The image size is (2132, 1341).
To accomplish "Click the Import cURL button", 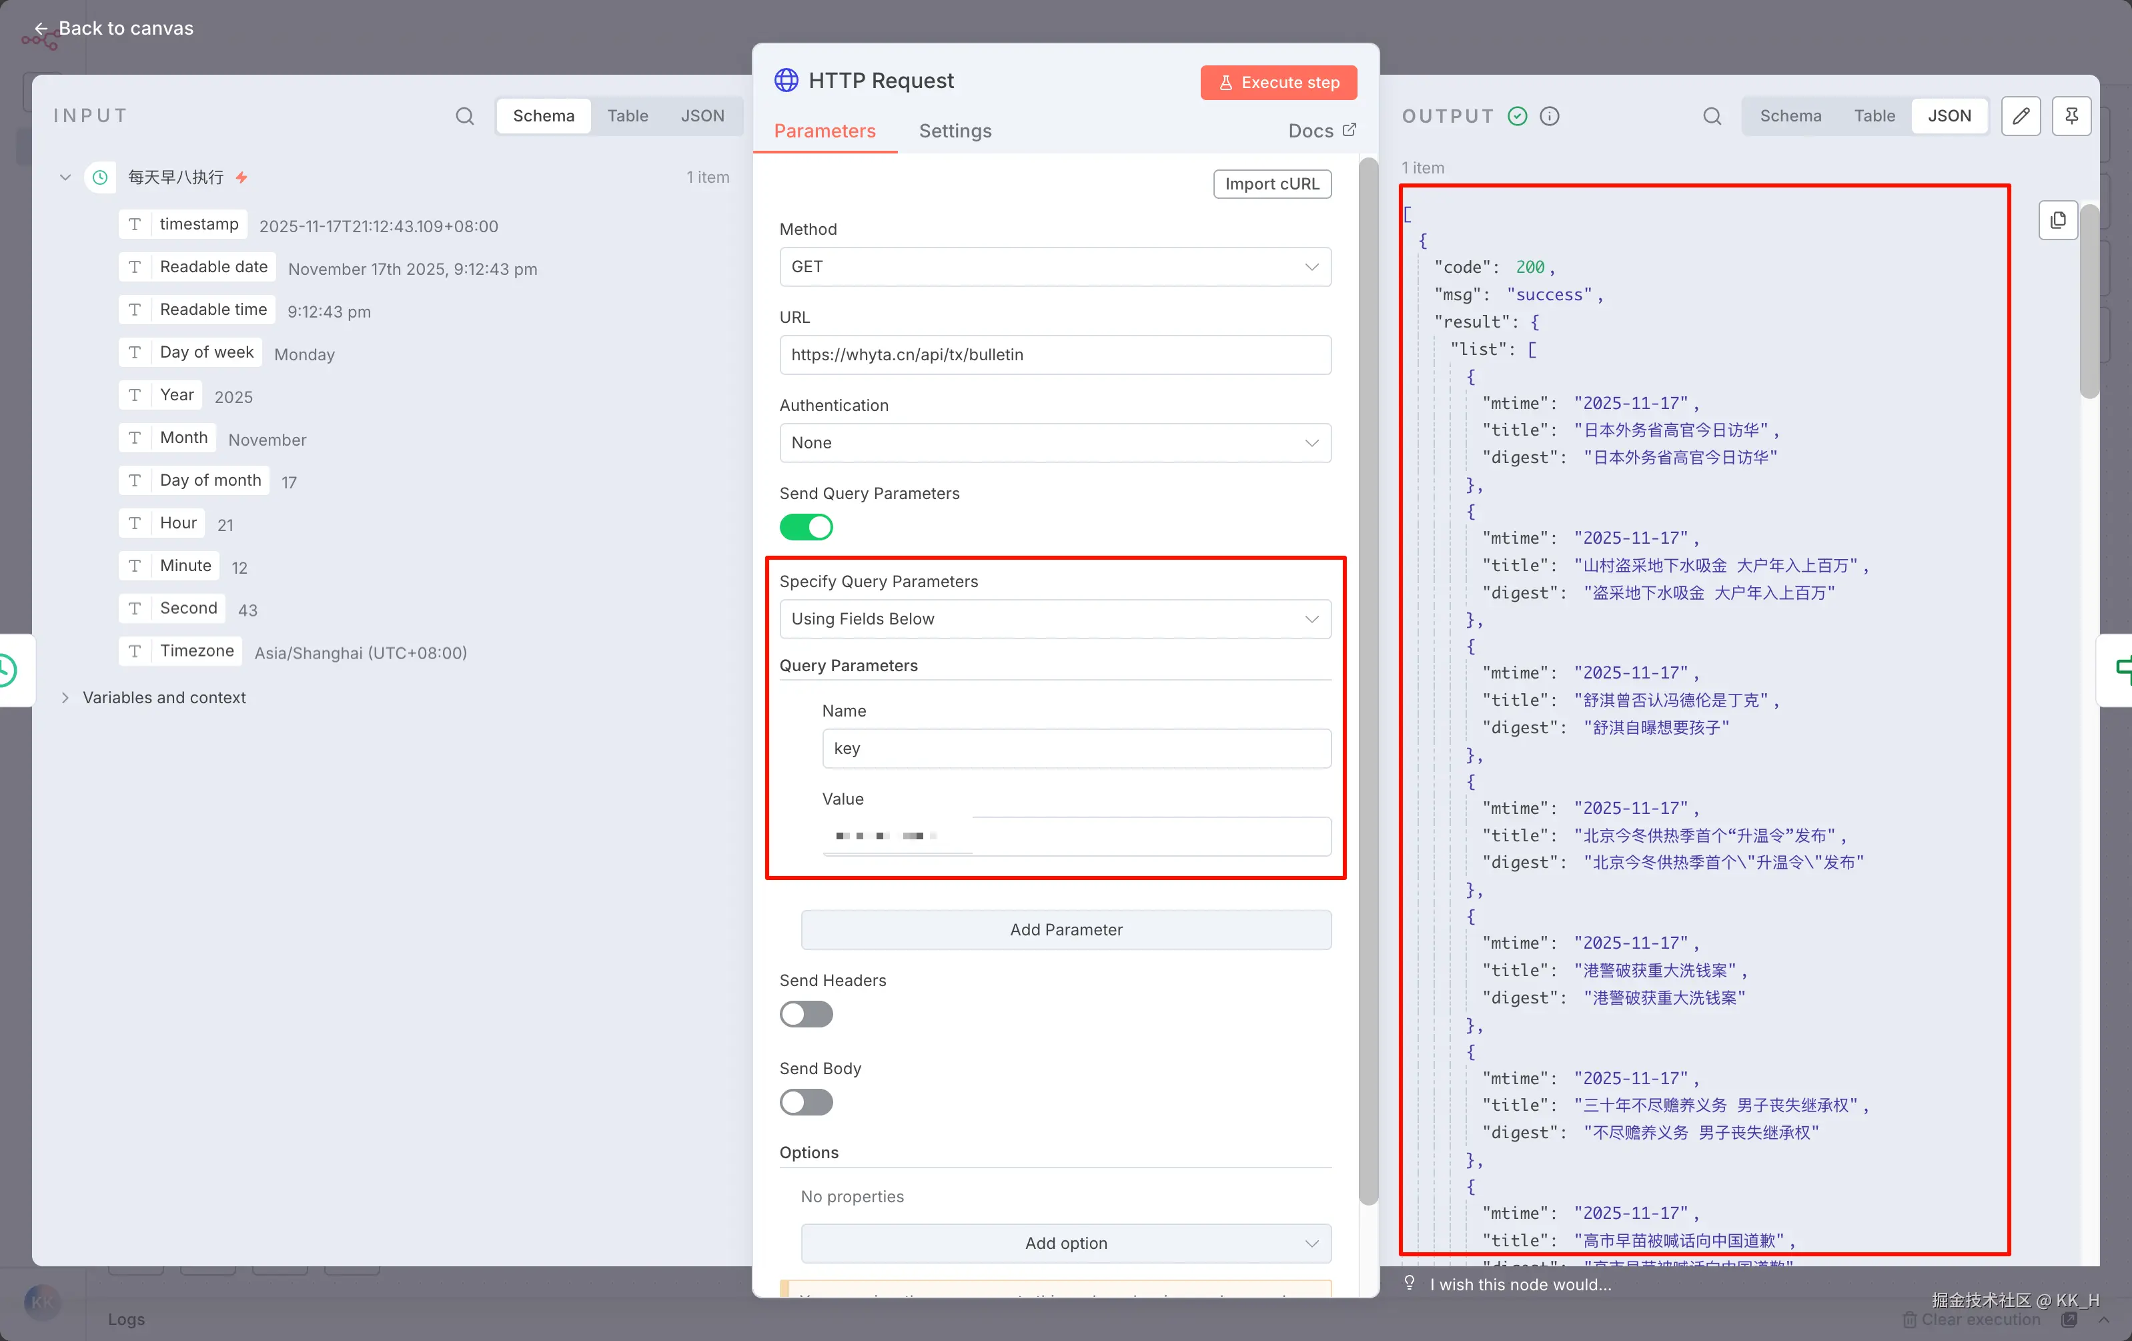I will [1271, 184].
